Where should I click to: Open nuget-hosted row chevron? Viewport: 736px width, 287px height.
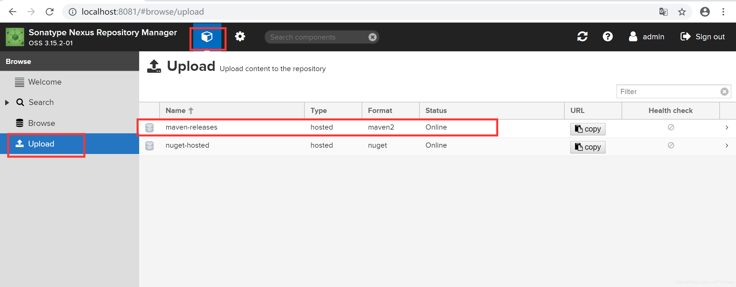click(727, 146)
